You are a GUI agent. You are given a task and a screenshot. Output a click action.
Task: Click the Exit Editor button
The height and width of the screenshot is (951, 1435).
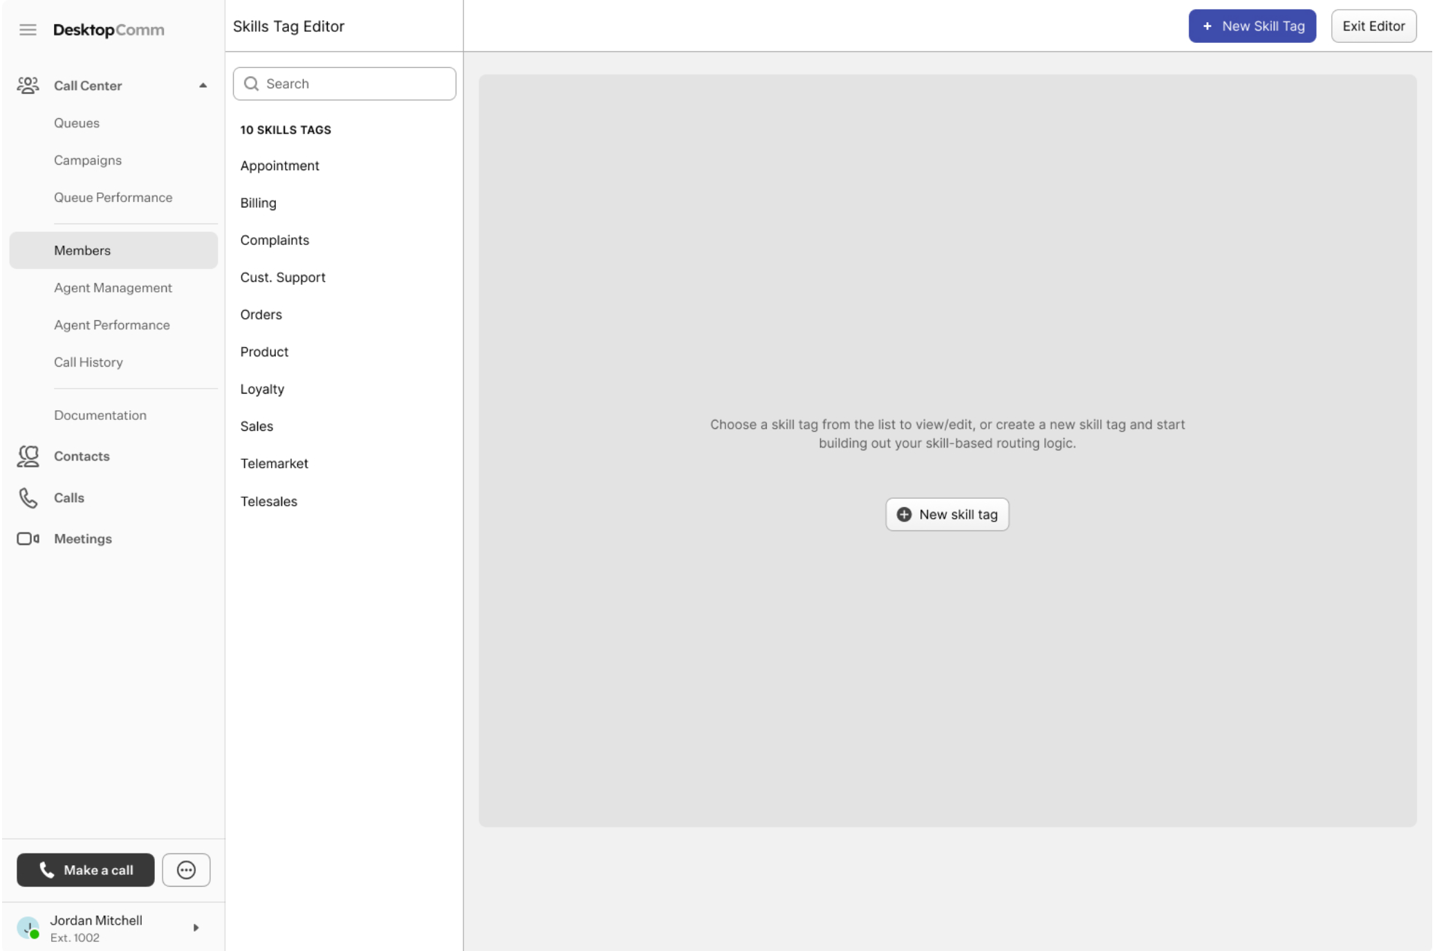pyautogui.click(x=1373, y=26)
